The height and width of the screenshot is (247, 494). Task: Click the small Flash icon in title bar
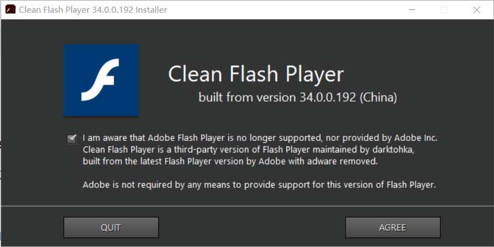click(9, 10)
